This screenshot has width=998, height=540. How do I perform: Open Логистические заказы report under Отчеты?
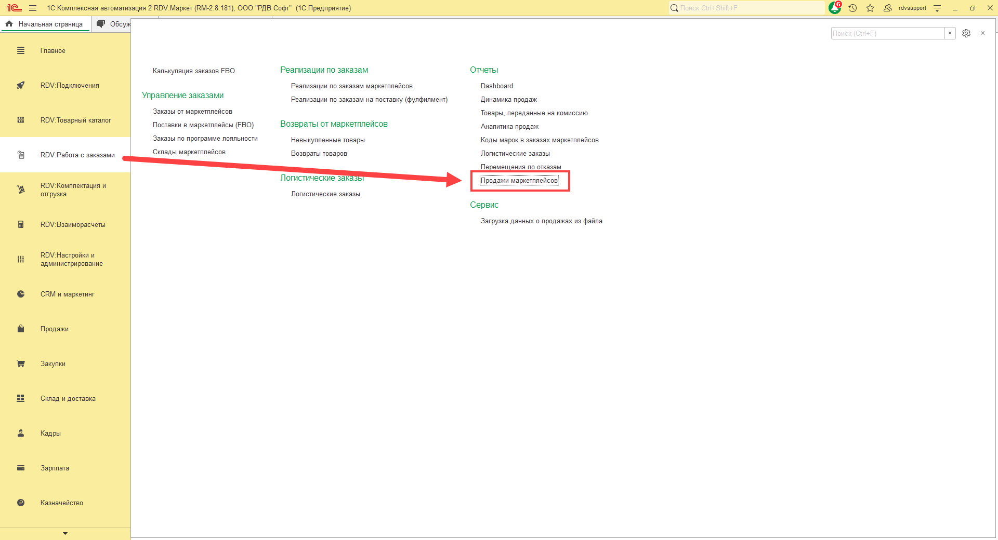tap(515, 153)
